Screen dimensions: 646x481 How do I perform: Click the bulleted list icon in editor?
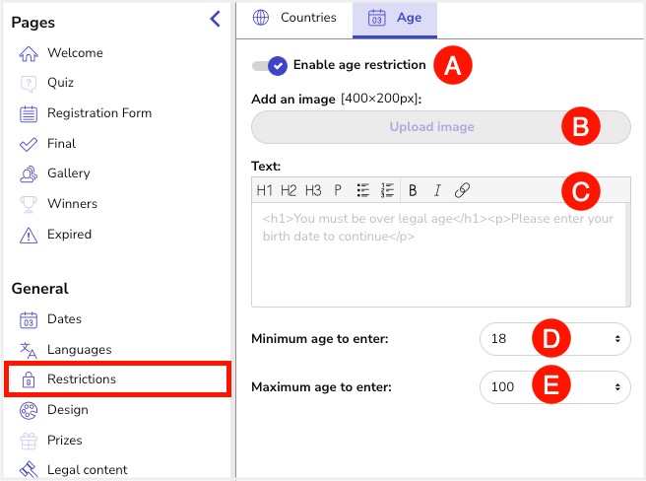click(363, 190)
